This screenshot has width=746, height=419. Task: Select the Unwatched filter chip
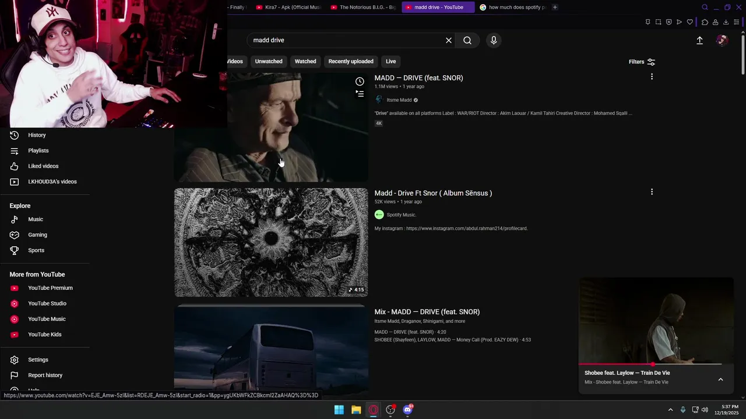click(x=269, y=61)
